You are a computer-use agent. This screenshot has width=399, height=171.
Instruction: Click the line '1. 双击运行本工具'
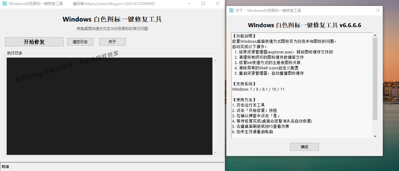click(x=248, y=105)
